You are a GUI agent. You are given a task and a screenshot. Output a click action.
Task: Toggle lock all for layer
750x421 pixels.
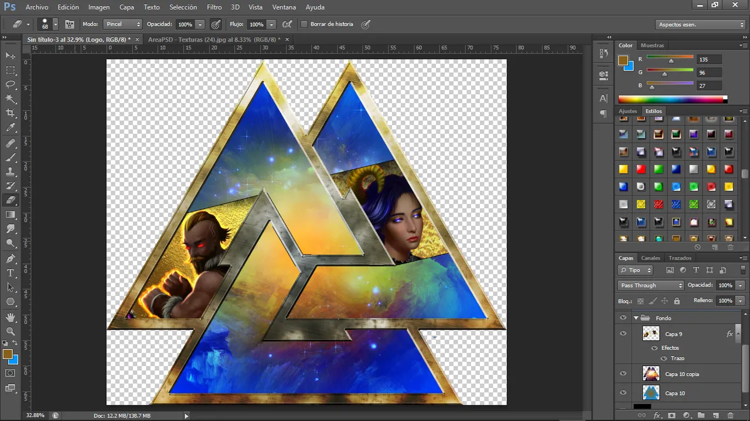pos(677,301)
